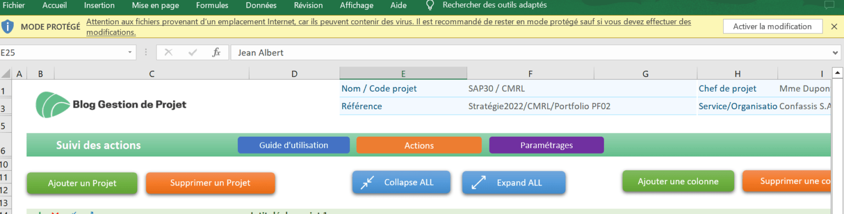Click the vertical scrollbar up arrow
Screen dimensions: 844x214
[x=837, y=72]
